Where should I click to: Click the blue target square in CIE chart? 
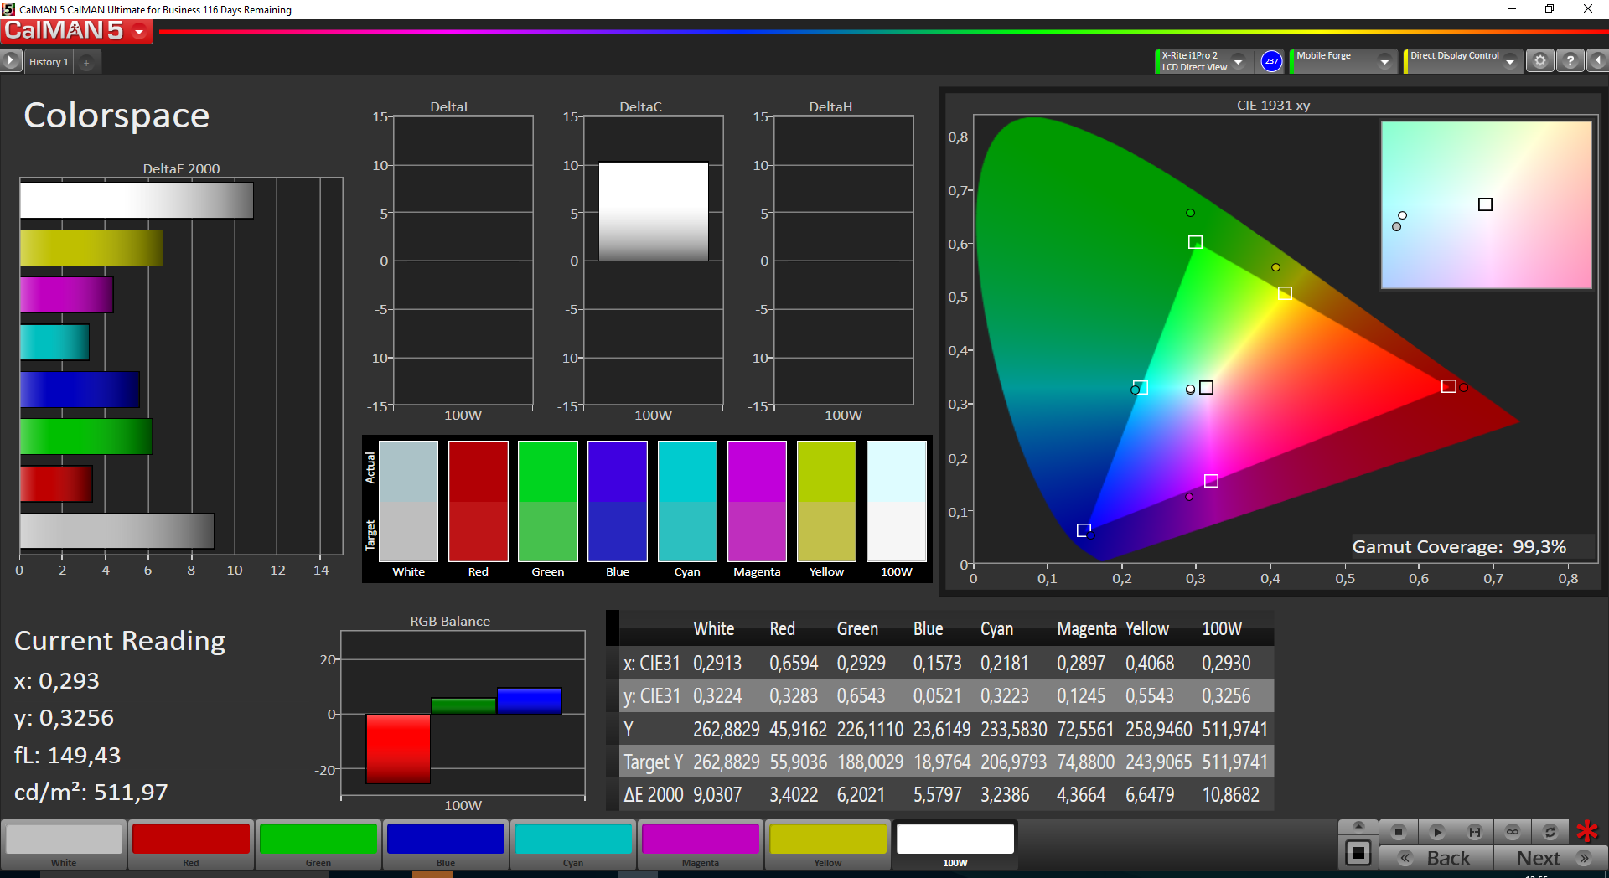coord(1084,530)
